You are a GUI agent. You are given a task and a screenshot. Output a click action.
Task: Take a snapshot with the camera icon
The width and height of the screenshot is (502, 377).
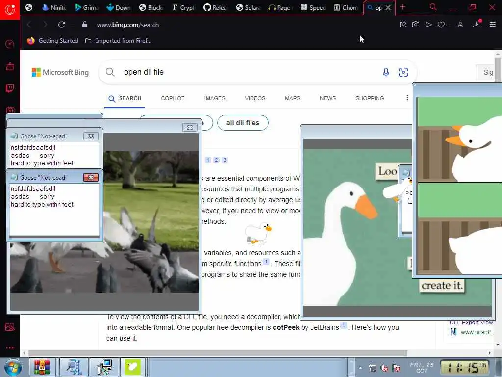[x=416, y=25]
